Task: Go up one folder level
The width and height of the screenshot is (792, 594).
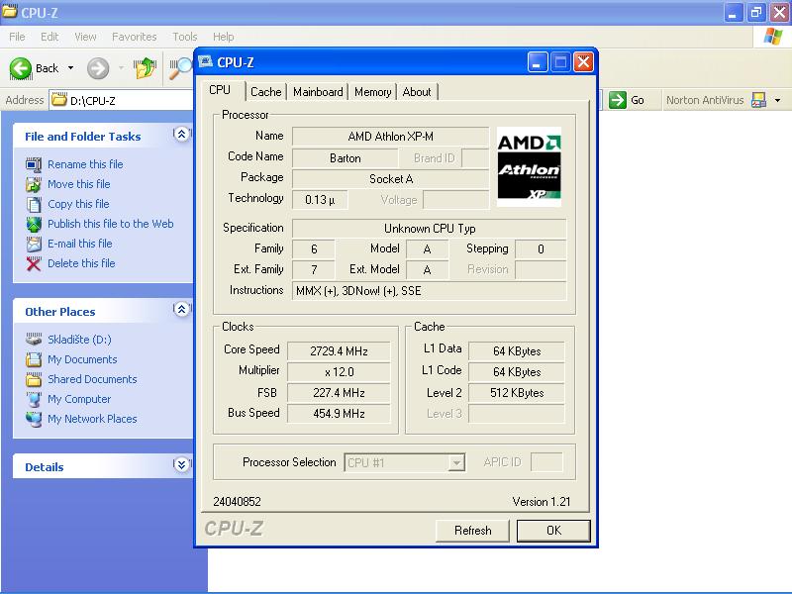Action: point(146,68)
